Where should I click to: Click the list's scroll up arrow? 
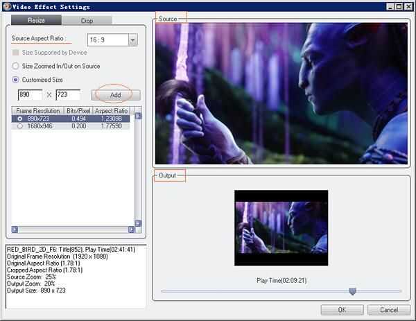[138, 116]
